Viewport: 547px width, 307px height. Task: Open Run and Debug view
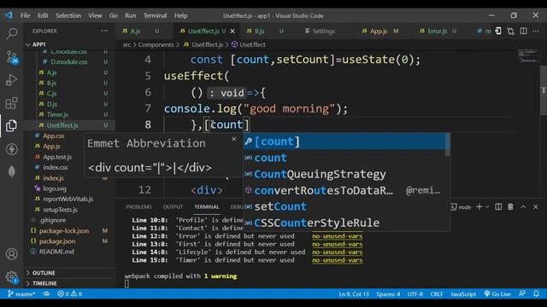11,80
